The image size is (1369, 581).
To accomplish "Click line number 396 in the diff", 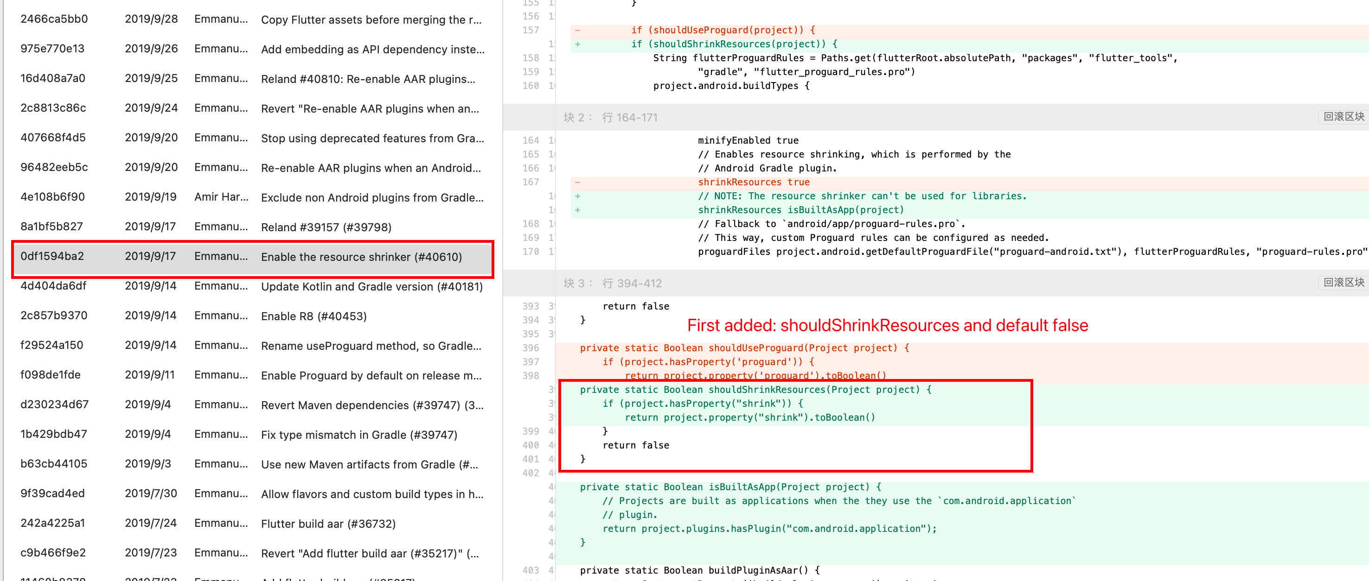I will tap(531, 348).
